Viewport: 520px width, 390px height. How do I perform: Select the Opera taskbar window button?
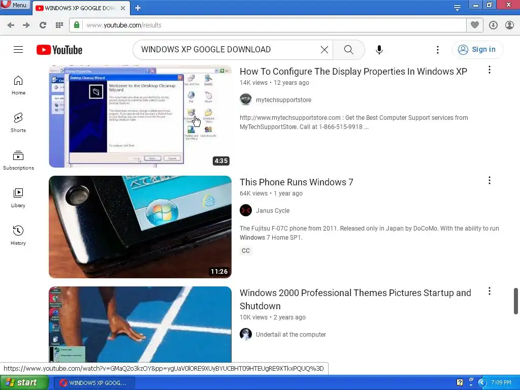[x=94, y=383]
